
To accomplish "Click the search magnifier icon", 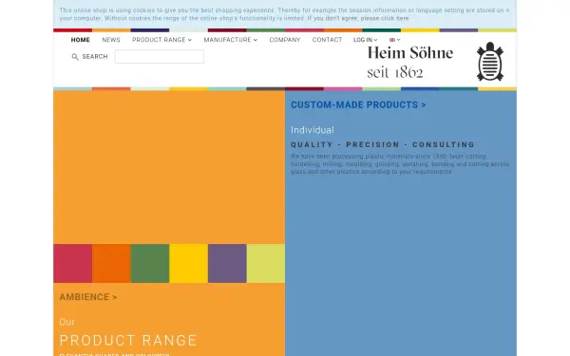I will tap(75, 57).
